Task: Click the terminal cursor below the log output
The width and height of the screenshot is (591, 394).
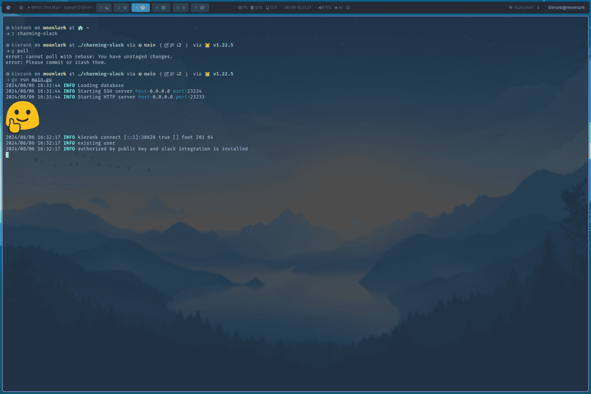Action: coord(7,155)
